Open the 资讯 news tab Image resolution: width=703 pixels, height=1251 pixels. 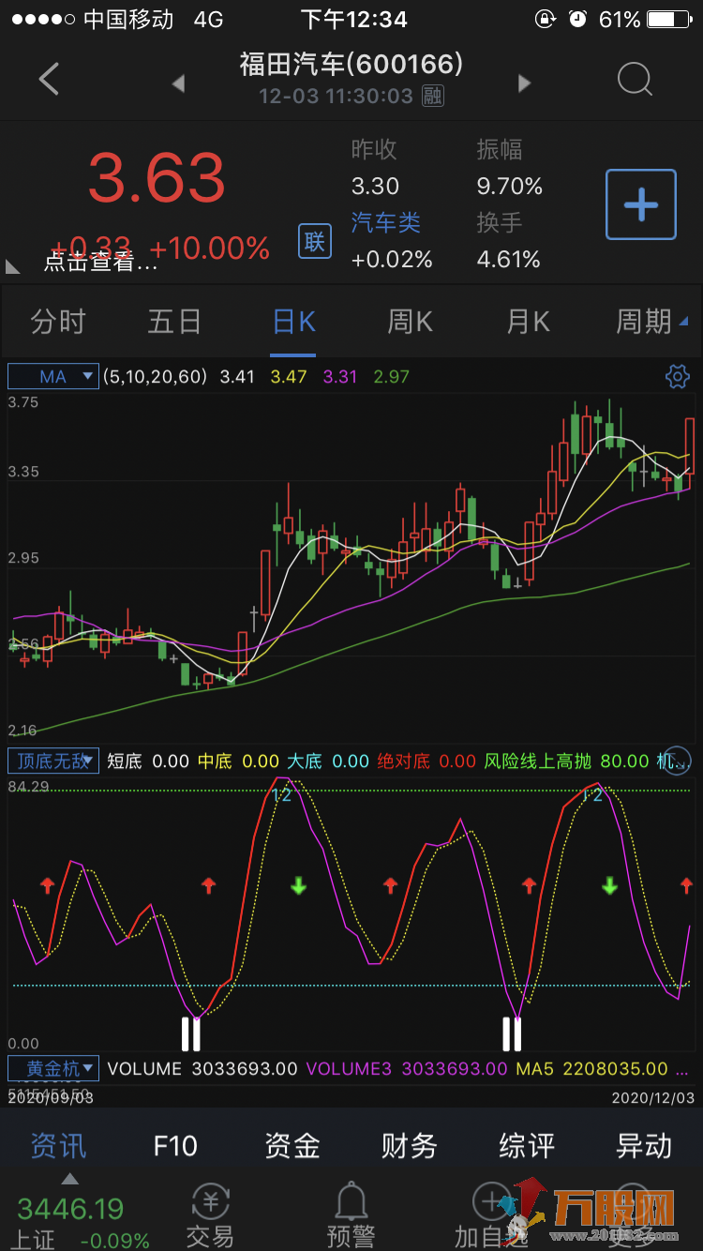(58, 1145)
